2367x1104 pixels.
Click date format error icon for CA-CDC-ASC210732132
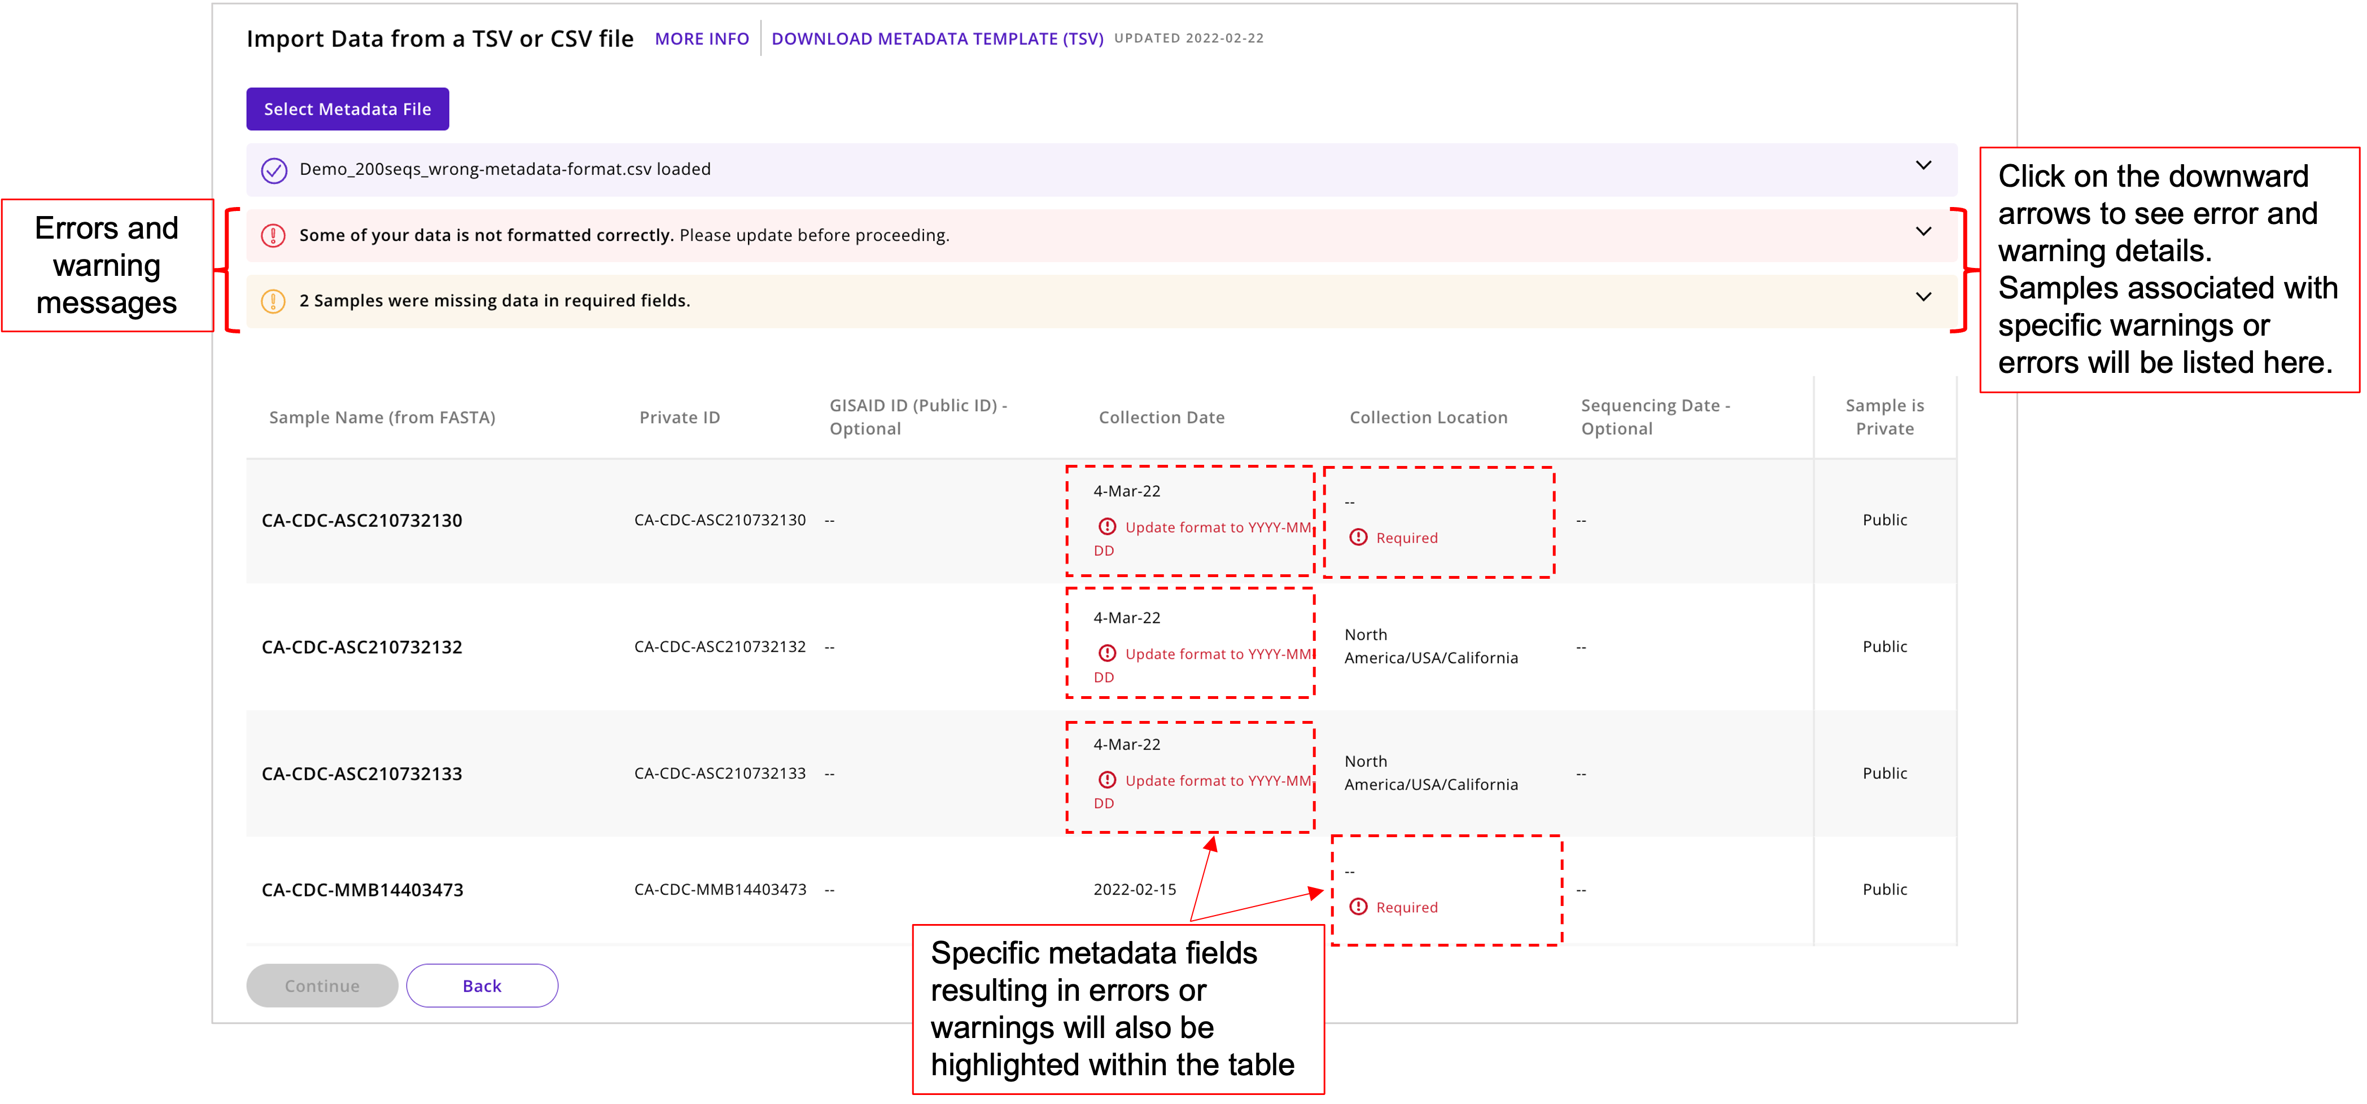[1107, 653]
